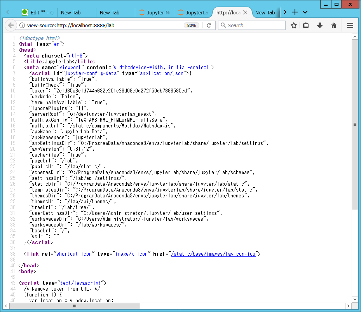The image size is (361, 312).
Task: Open the bookmarks library icon
Action: 306,25
